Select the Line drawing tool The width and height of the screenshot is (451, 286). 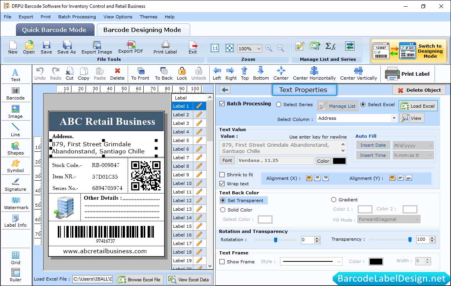16,130
